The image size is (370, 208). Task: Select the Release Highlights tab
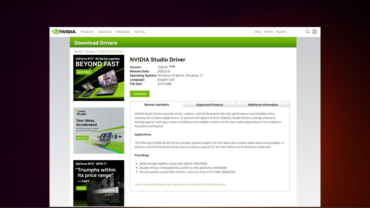pyautogui.click(x=157, y=104)
